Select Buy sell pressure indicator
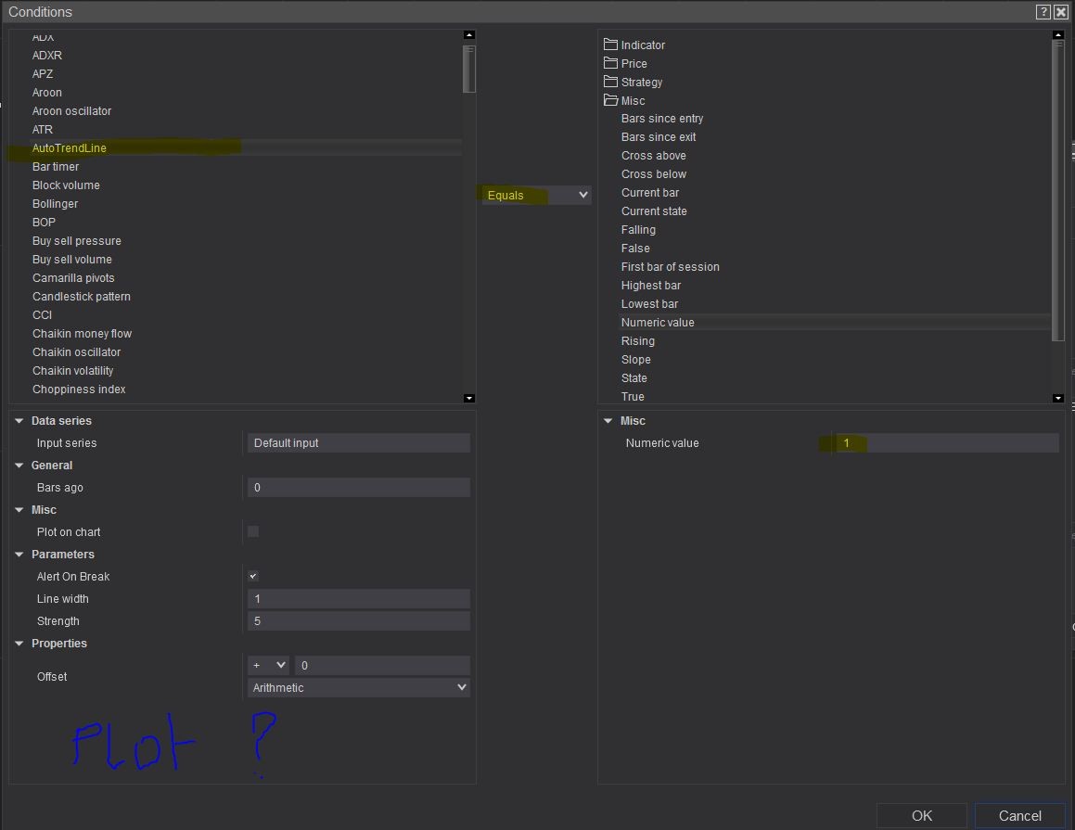The image size is (1075, 830). pyautogui.click(x=77, y=240)
